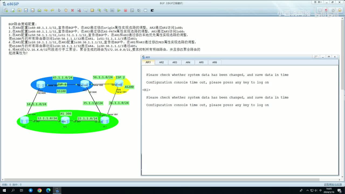345x194 pixels.
Task: Open the eNSP help icon
Action: pyautogui.click(x=340, y=10)
